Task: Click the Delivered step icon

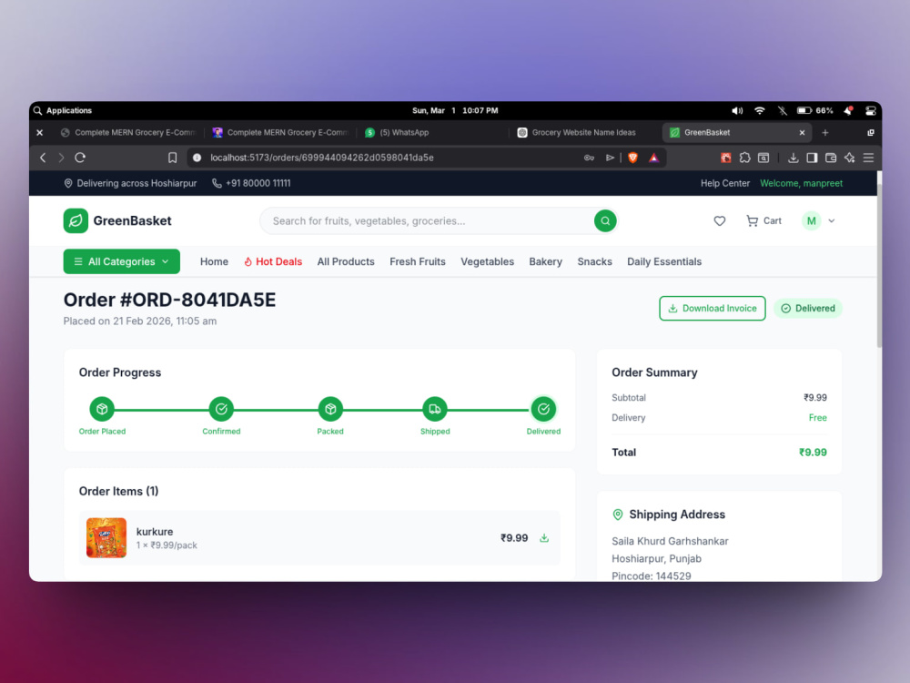Action: 543,409
